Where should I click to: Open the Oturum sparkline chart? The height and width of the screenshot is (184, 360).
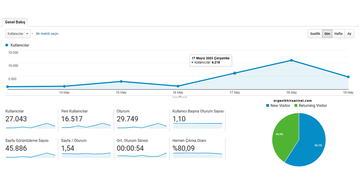[x=142, y=125]
